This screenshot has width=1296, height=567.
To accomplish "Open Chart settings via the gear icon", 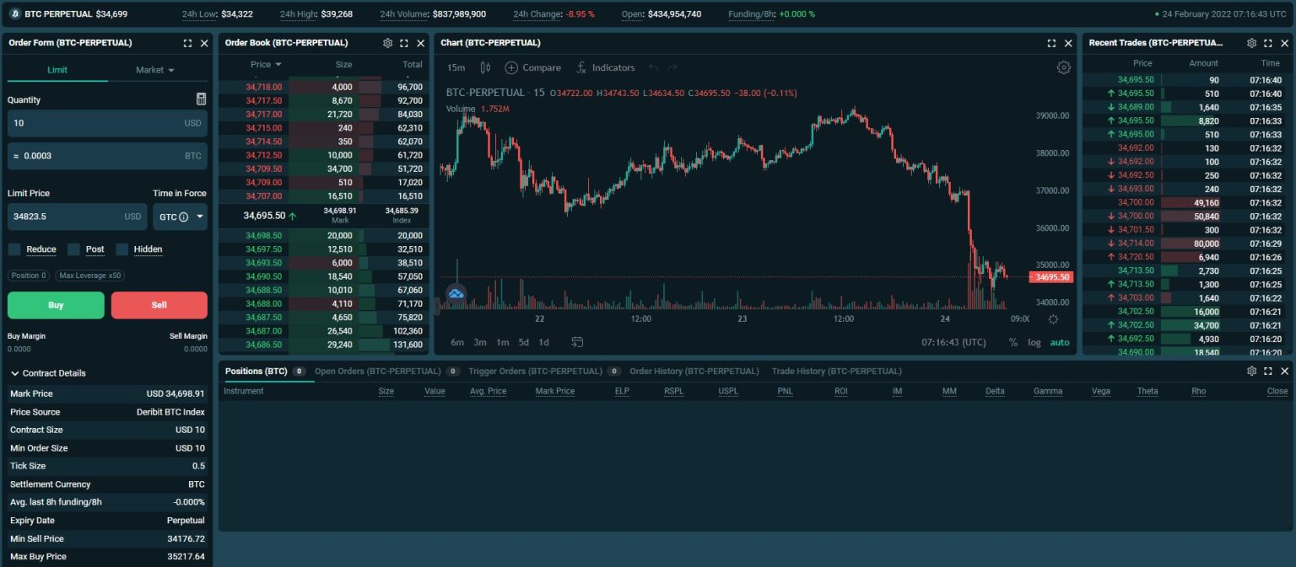I will (x=1064, y=67).
